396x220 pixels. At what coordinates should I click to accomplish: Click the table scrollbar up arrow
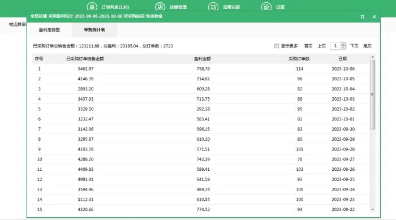pos(372,57)
